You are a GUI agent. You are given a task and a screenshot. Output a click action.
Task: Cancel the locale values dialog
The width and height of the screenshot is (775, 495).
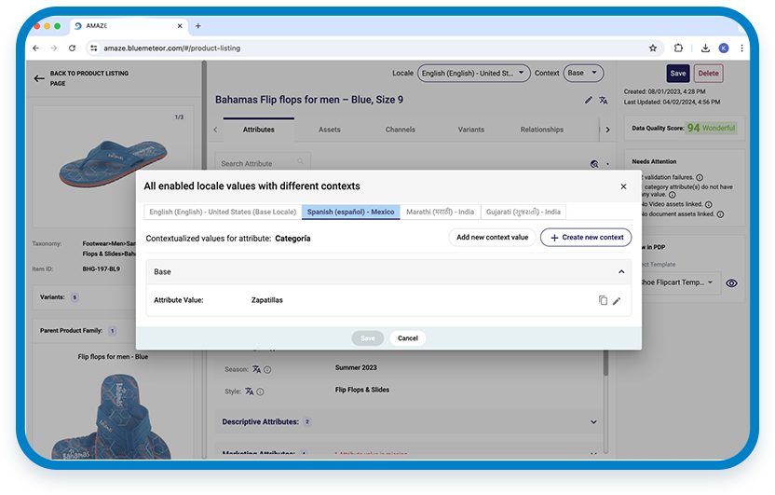coord(408,338)
